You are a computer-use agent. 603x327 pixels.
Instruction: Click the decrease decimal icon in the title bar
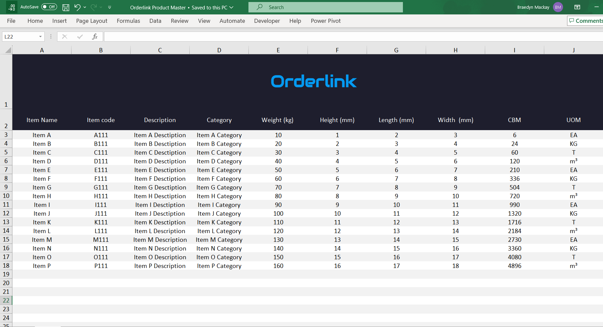pos(12,7)
